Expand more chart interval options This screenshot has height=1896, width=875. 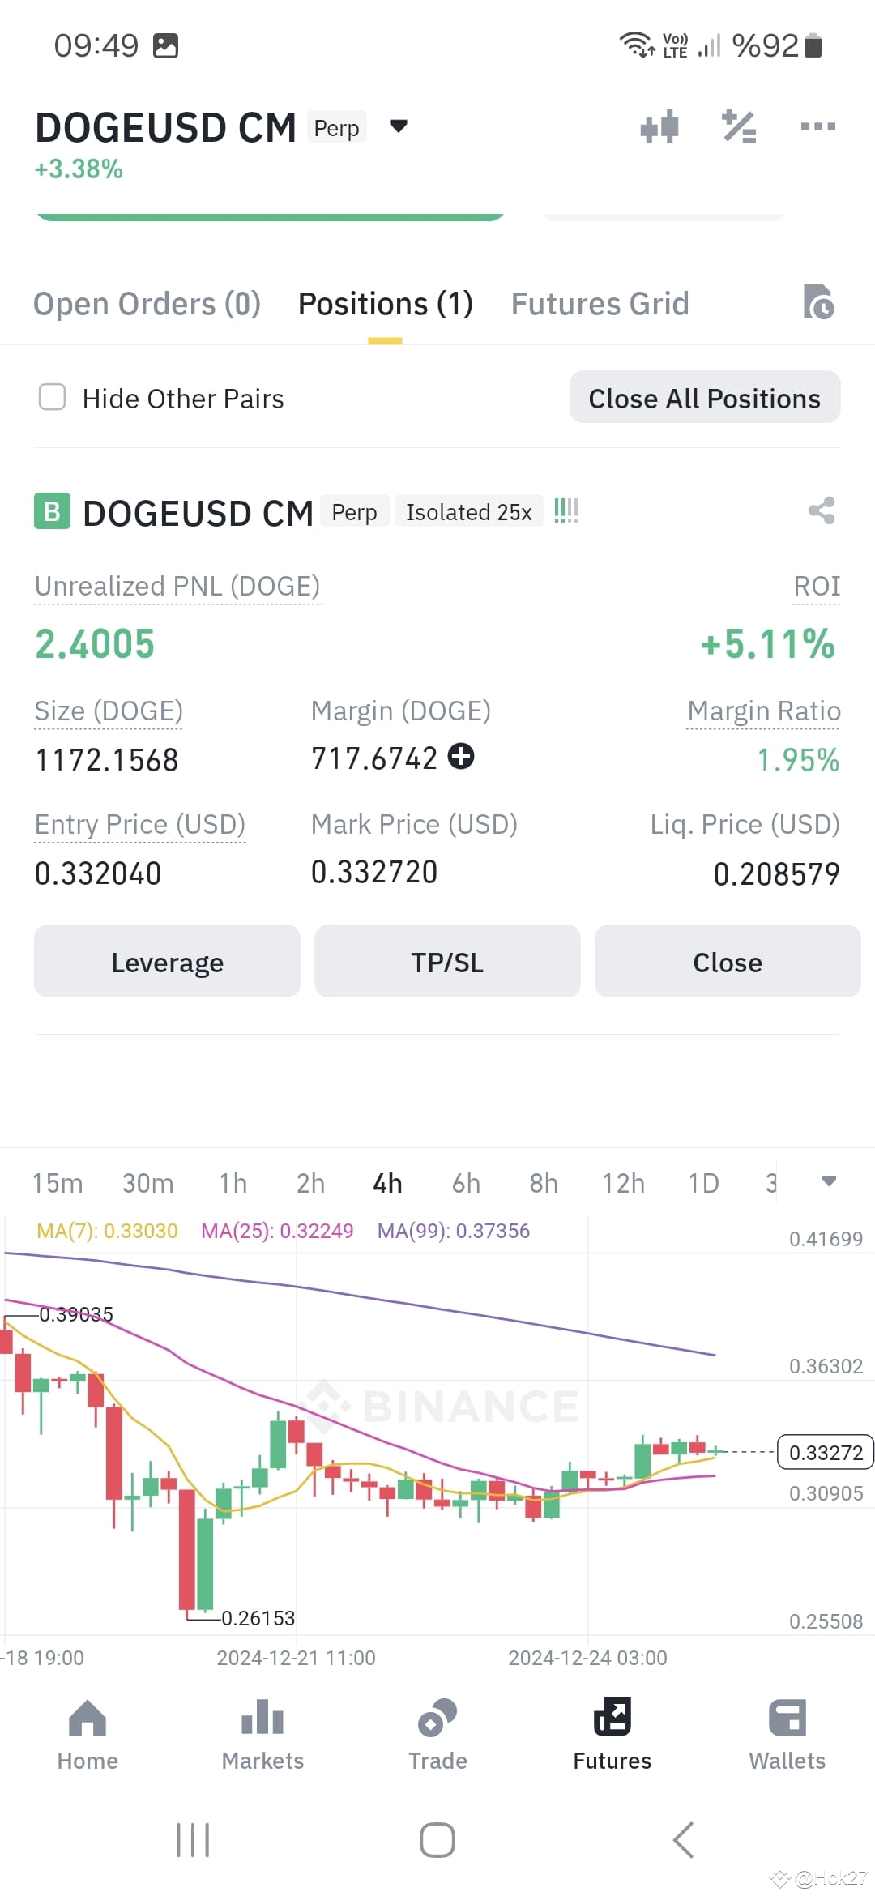[x=829, y=1181]
